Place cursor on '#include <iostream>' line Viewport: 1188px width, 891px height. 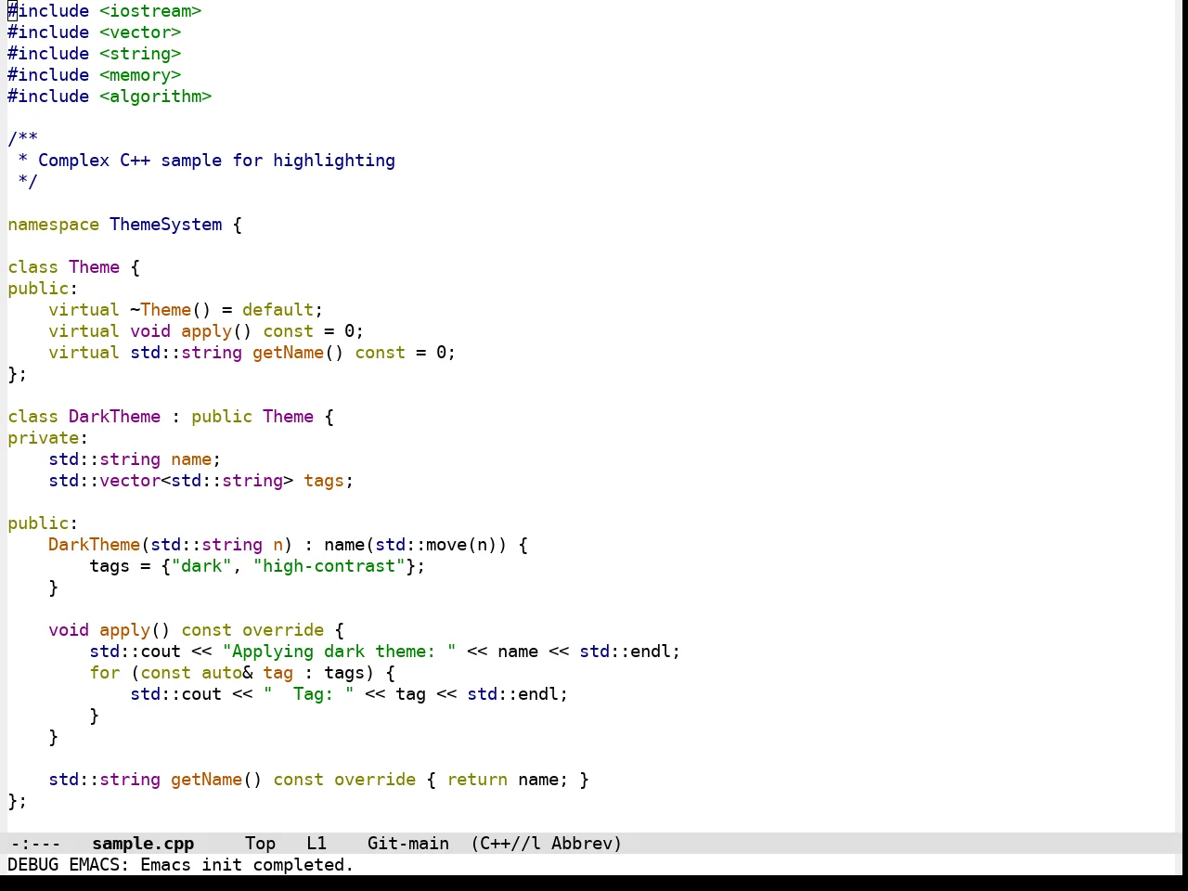tap(105, 11)
